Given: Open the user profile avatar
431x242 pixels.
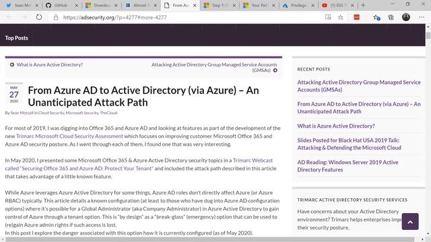Looking at the screenshot, I should click(406, 17).
